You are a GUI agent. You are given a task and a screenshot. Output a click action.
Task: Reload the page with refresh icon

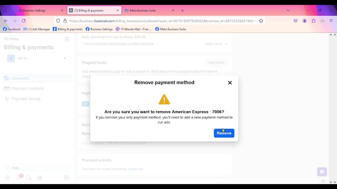tap(24, 21)
